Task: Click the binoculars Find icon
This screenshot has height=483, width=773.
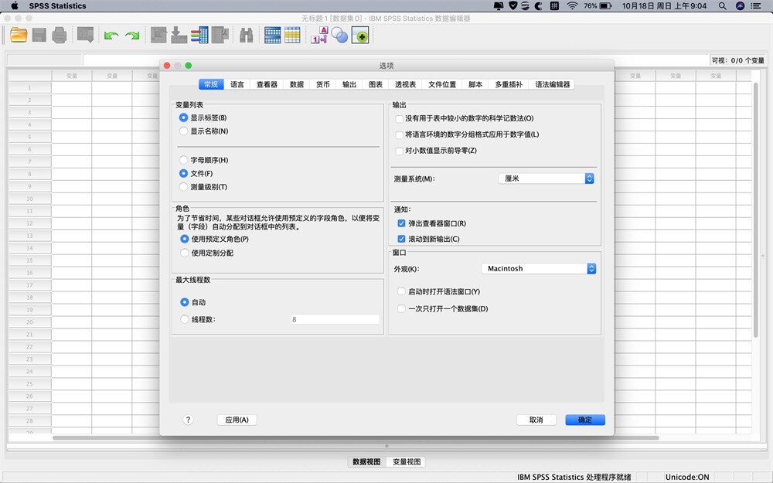Action: click(246, 35)
